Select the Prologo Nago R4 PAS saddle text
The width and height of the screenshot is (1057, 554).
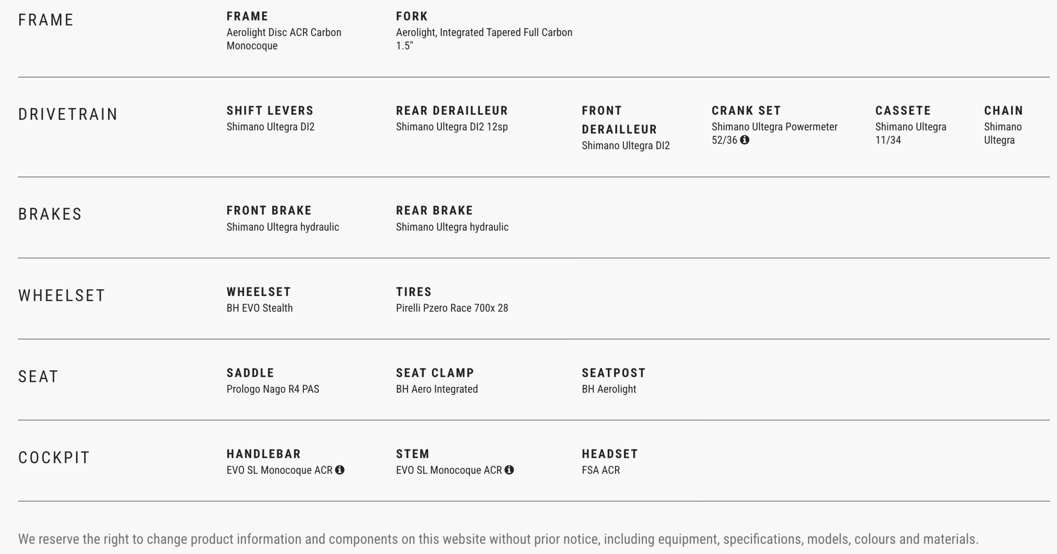(273, 389)
